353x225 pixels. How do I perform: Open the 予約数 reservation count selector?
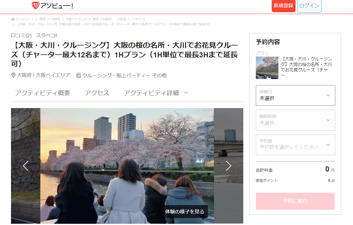coord(295,145)
